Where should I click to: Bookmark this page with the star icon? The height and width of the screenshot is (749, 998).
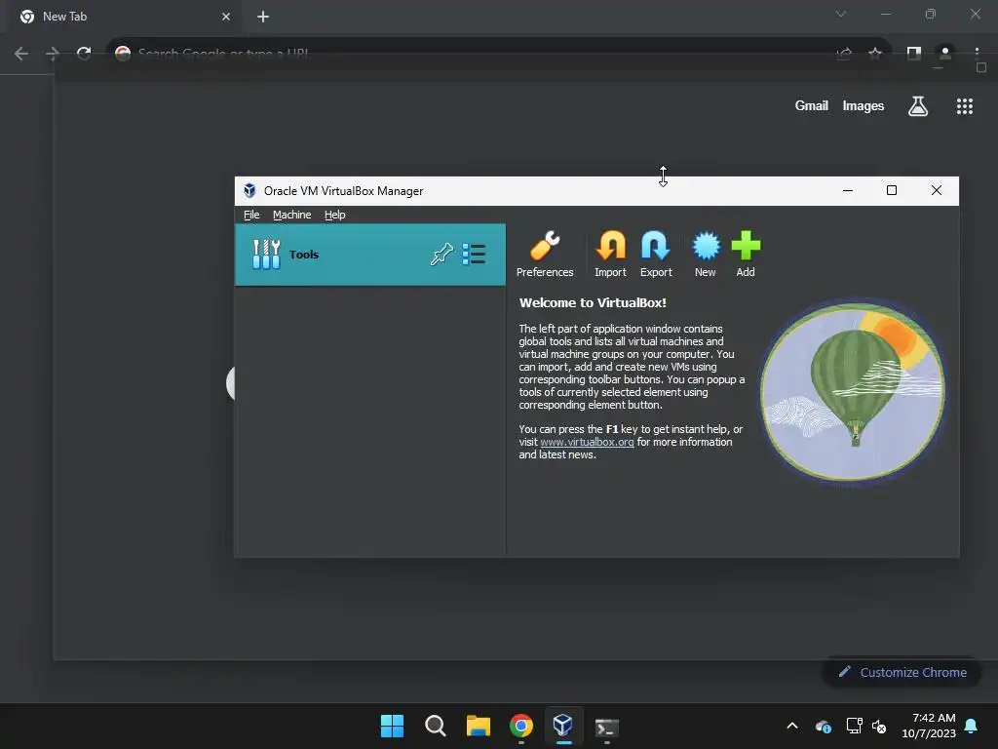[x=875, y=54]
